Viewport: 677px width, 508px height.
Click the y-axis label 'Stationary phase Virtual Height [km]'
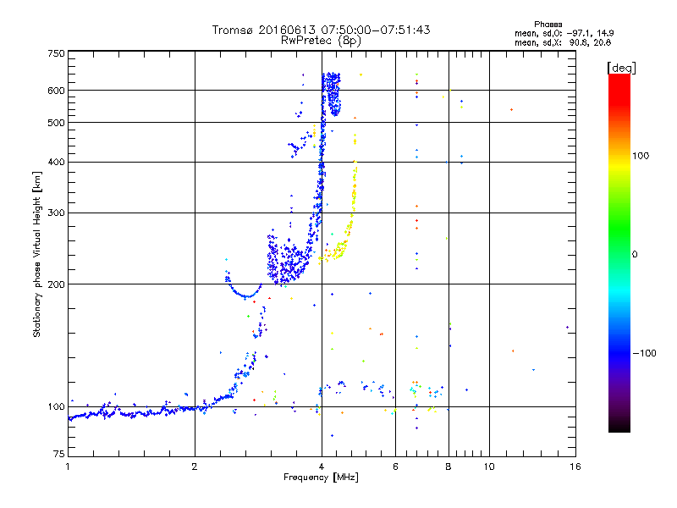click(x=36, y=254)
